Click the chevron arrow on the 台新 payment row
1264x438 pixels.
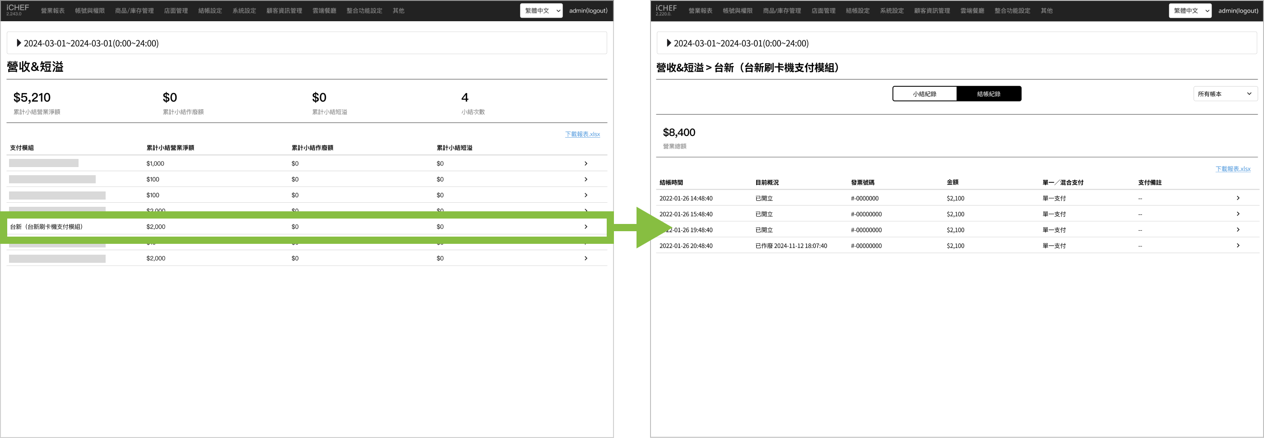point(586,227)
